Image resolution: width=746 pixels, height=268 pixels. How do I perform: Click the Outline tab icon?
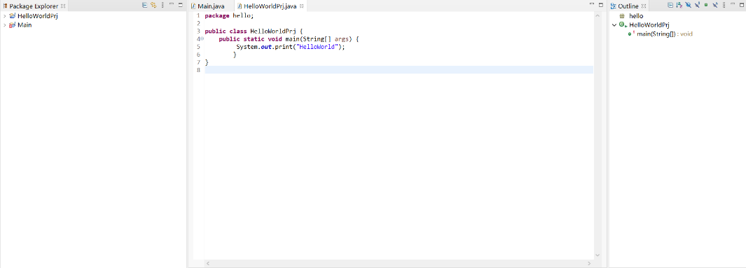click(x=614, y=6)
